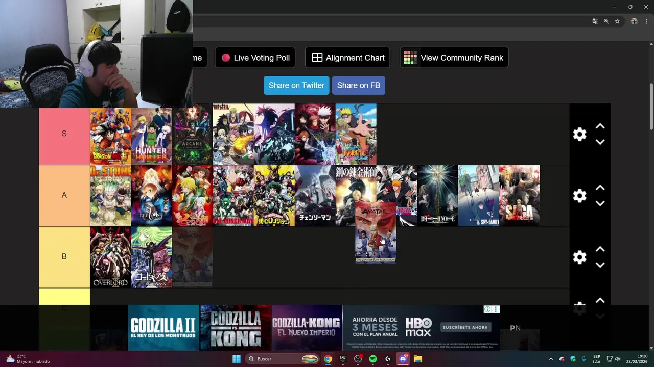Viewport: 654px width, 367px height.
Task: Switch ESP LAA keyboard language
Action: pos(597,359)
